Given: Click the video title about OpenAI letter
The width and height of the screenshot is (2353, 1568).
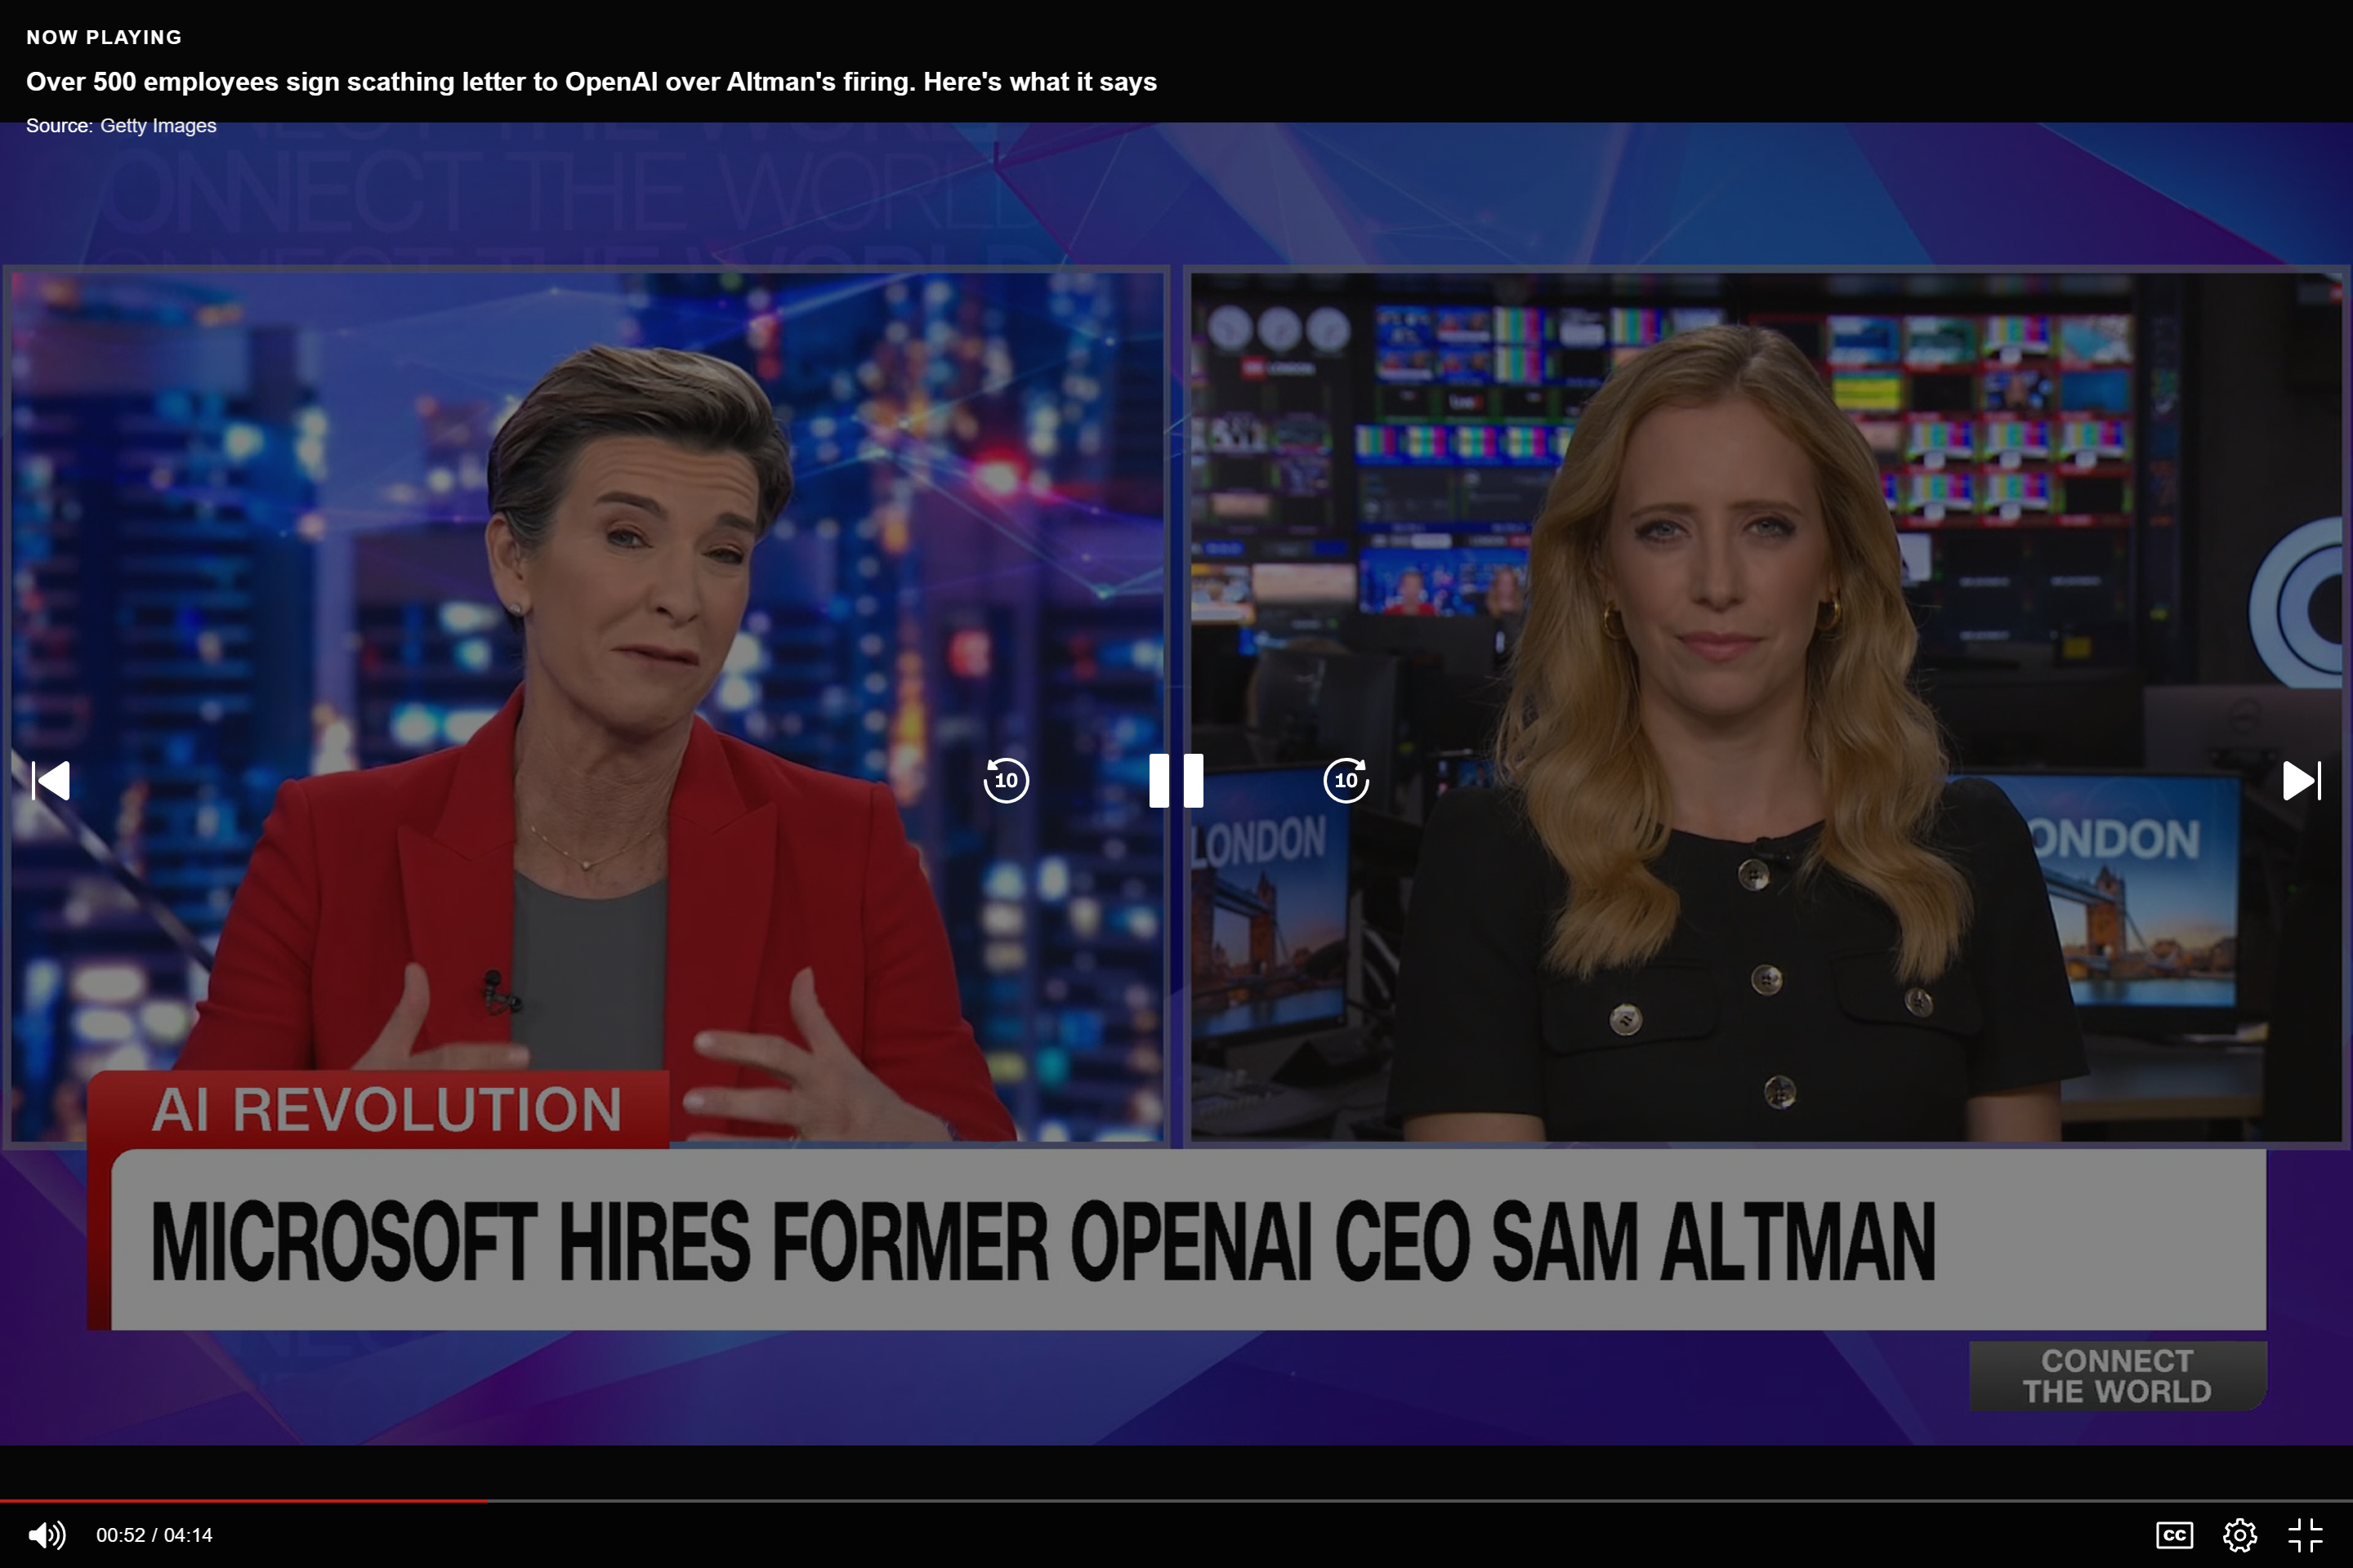Looking at the screenshot, I should click(590, 82).
